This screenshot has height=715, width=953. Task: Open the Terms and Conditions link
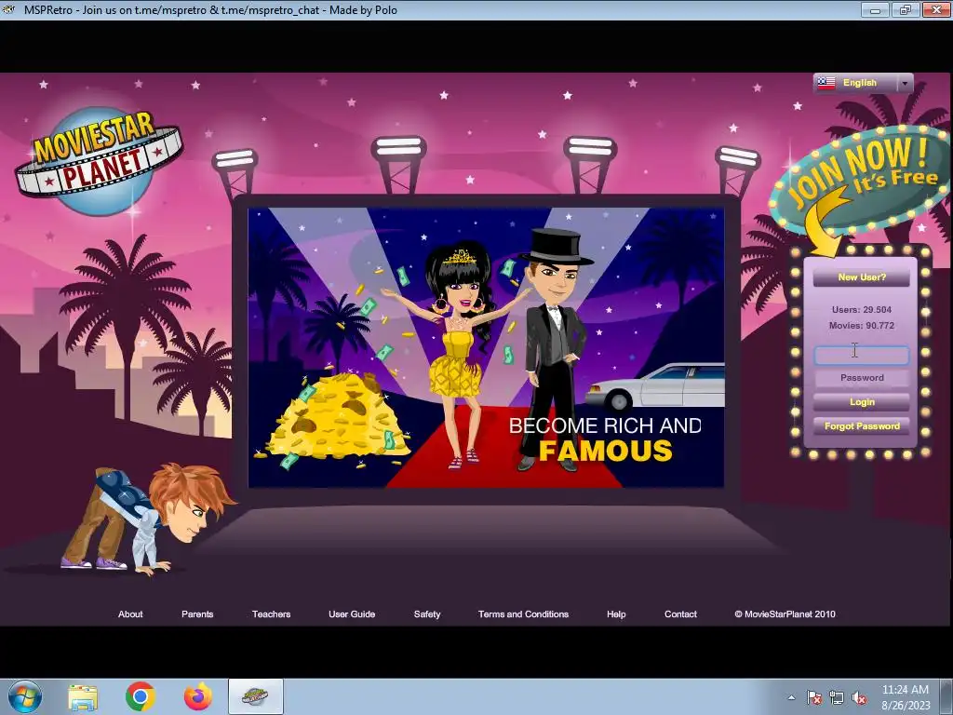[x=523, y=614]
